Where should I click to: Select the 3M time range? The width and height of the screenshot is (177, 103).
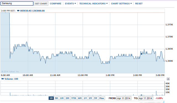67,98
